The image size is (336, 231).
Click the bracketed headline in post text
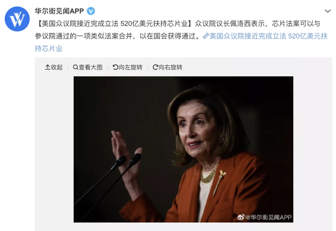click(114, 24)
